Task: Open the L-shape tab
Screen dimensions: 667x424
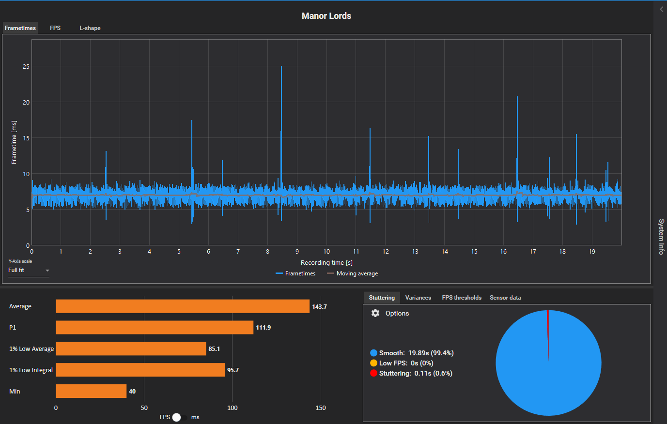Action: tap(90, 28)
